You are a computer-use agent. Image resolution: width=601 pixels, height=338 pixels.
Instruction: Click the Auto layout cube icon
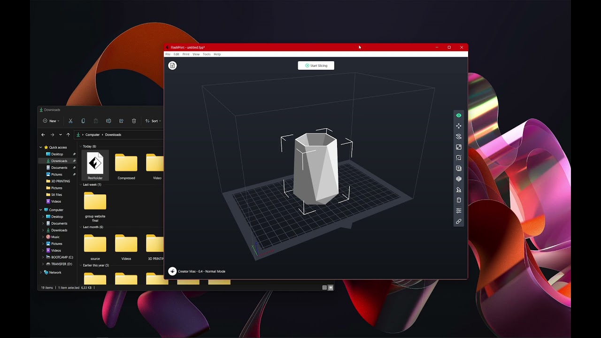(x=459, y=179)
